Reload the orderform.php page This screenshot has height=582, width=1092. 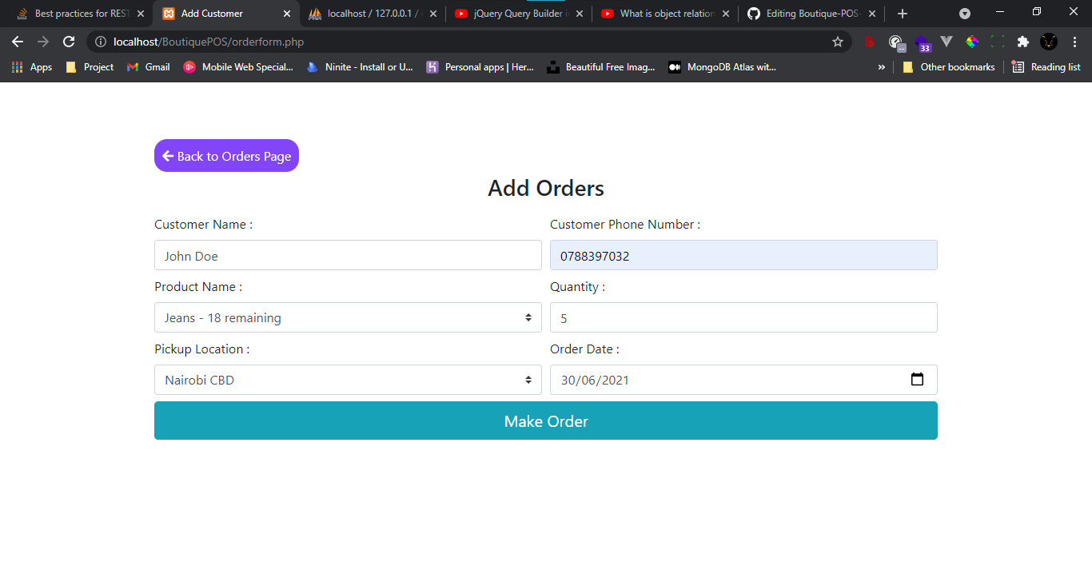point(69,42)
